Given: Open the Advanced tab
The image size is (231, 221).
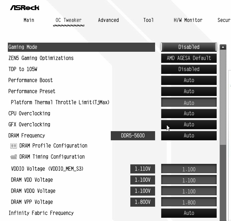Looking at the screenshot, I should click(108, 20).
